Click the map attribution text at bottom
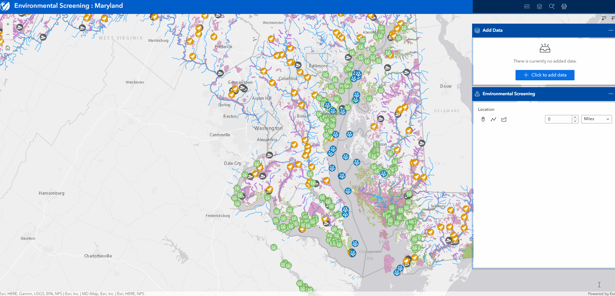Viewport: 615px width, 296px height. pos(72,294)
